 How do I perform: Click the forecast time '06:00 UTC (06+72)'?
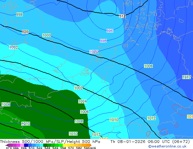pos(169,142)
